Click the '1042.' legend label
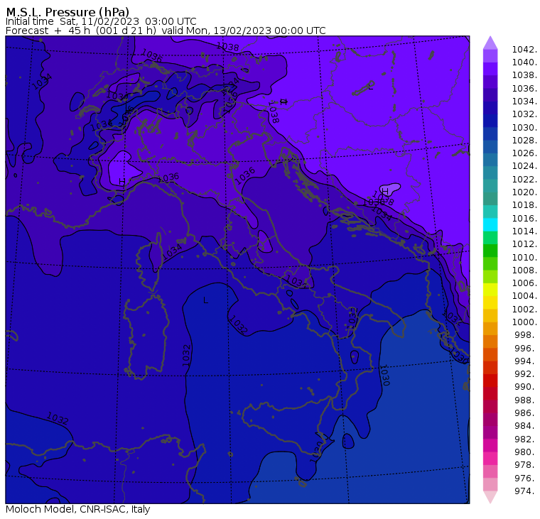 pyautogui.click(x=524, y=50)
